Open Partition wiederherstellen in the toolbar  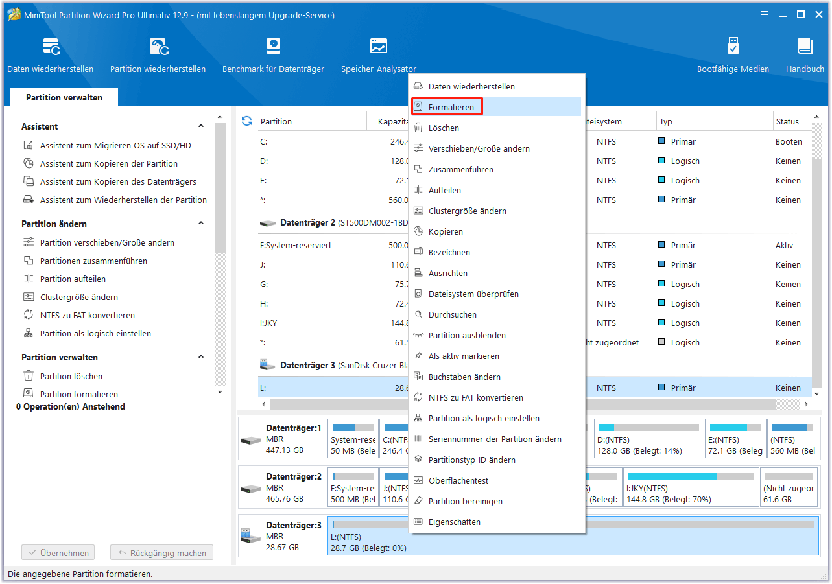click(x=158, y=55)
